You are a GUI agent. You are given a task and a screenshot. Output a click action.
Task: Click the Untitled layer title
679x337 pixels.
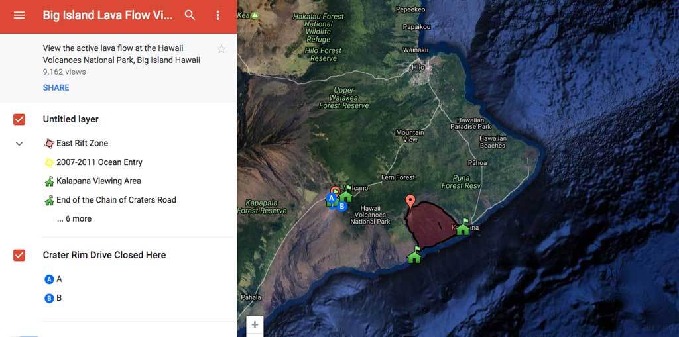tap(70, 119)
